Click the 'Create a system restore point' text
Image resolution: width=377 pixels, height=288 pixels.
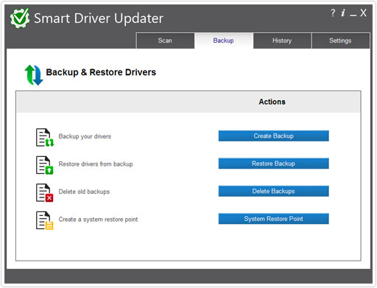[98, 219]
